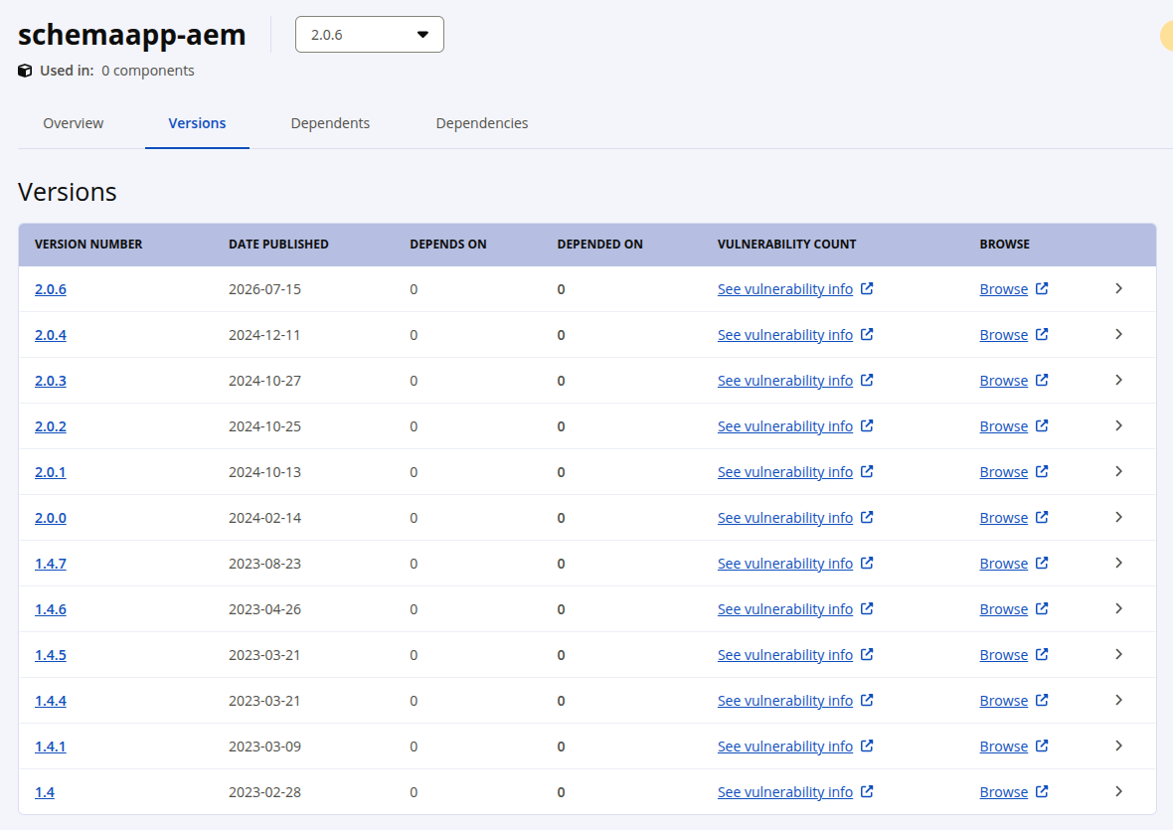Expand the 1.4.1 row chevron
Screen dimensions: 1173x830
click(x=1118, y=746)
